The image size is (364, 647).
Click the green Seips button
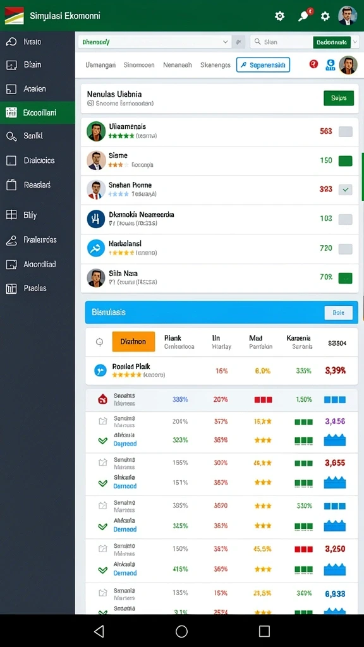click(x=339, y=98)
